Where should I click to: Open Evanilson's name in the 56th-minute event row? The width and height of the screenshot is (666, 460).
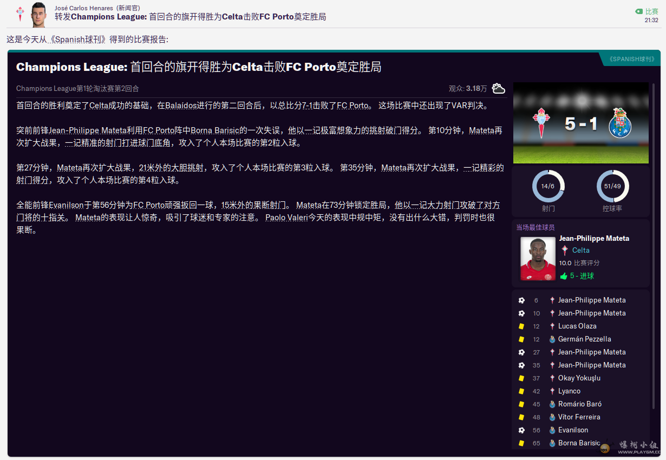573,430
